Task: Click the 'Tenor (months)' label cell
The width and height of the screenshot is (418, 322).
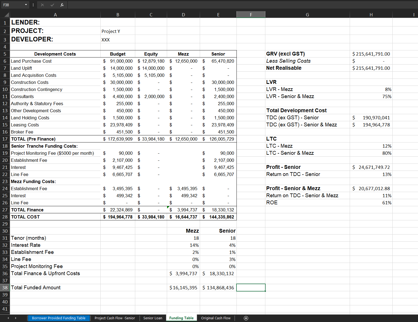Action: pyautogui.click(x=55, y=238)
